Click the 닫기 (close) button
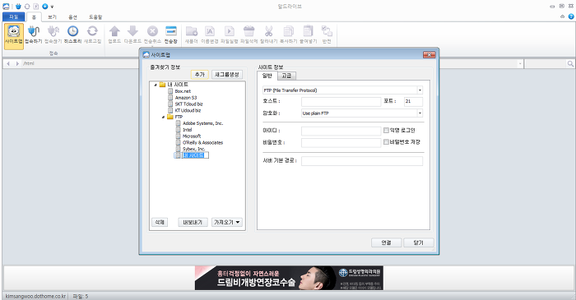Image resolution: width=576 pixels, height=300 pixels. pos(418,242)
